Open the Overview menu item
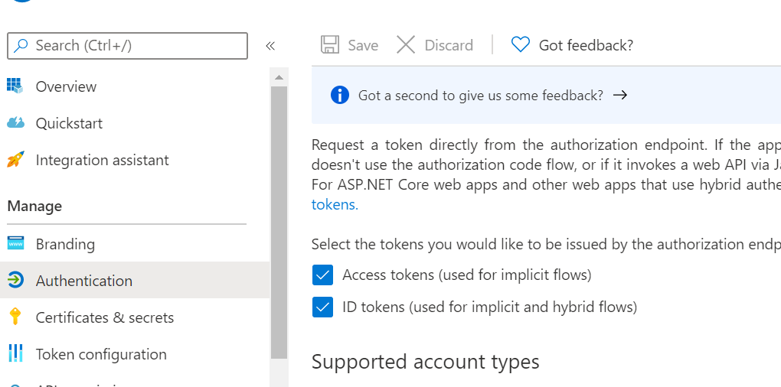 (x=66, y=86)
